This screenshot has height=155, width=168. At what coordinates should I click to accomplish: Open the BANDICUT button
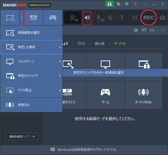click(x=22, y=136)
